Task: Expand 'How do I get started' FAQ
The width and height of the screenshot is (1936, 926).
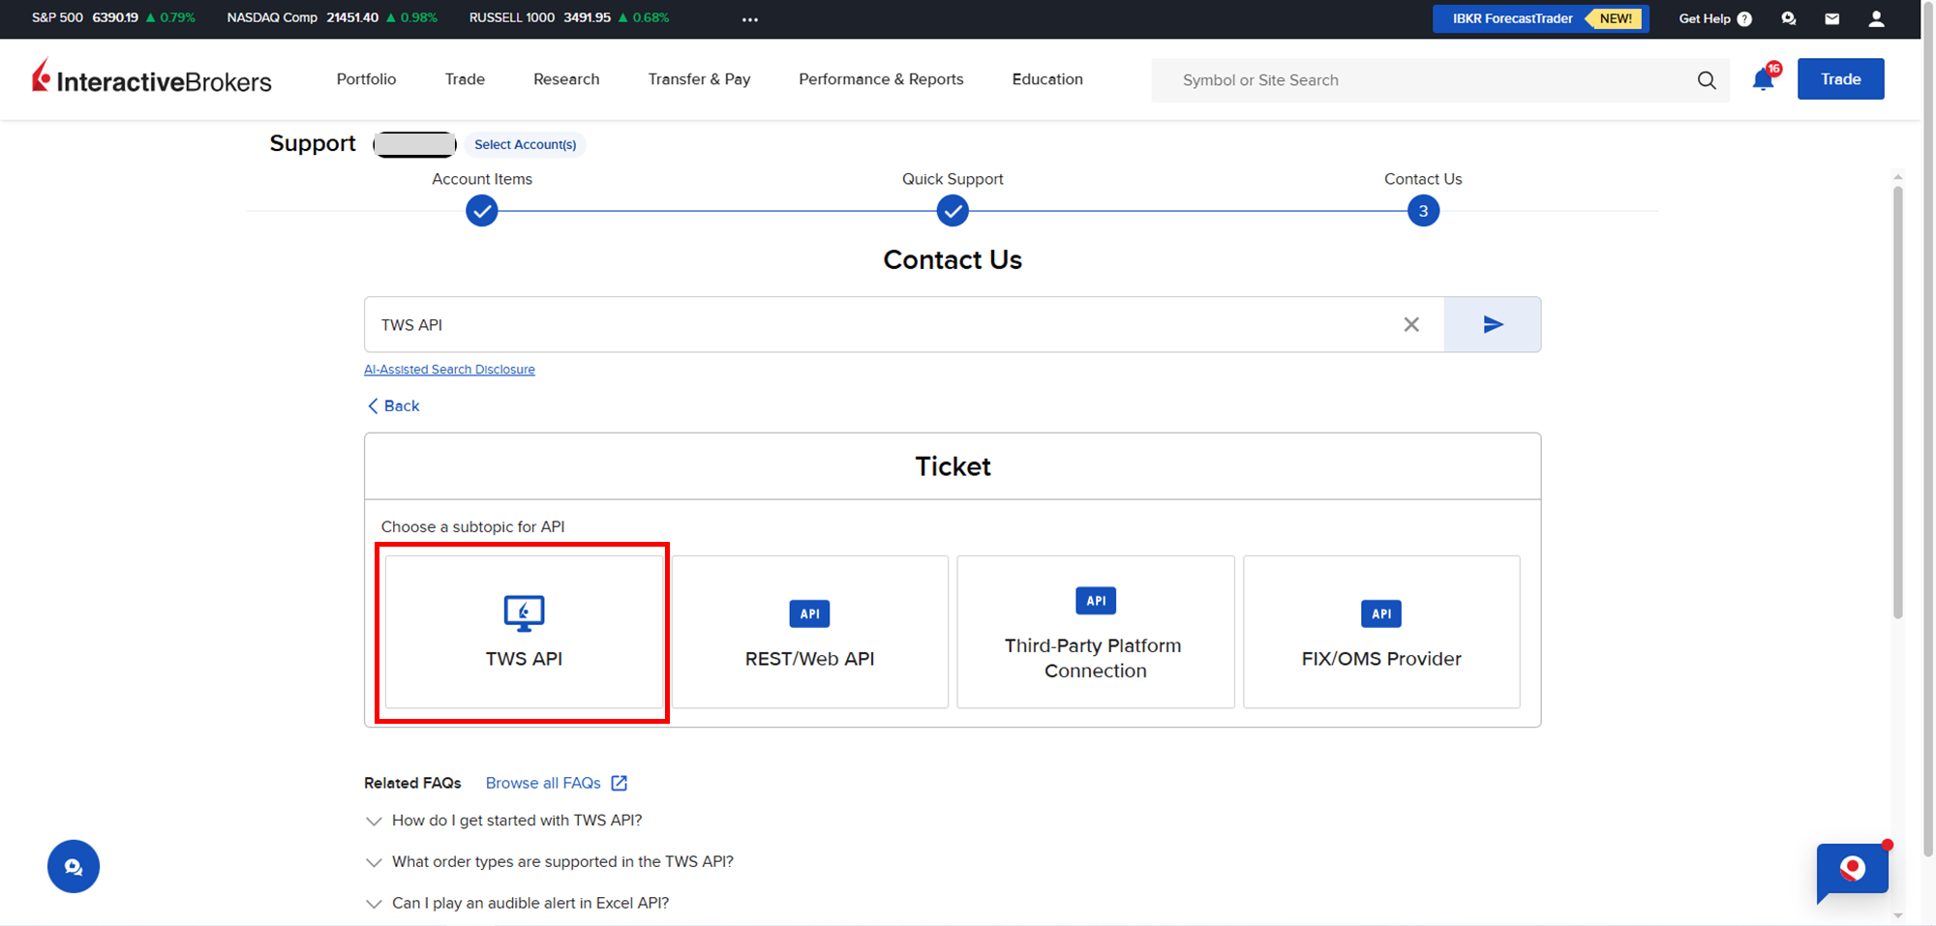Action: (516, 821)
